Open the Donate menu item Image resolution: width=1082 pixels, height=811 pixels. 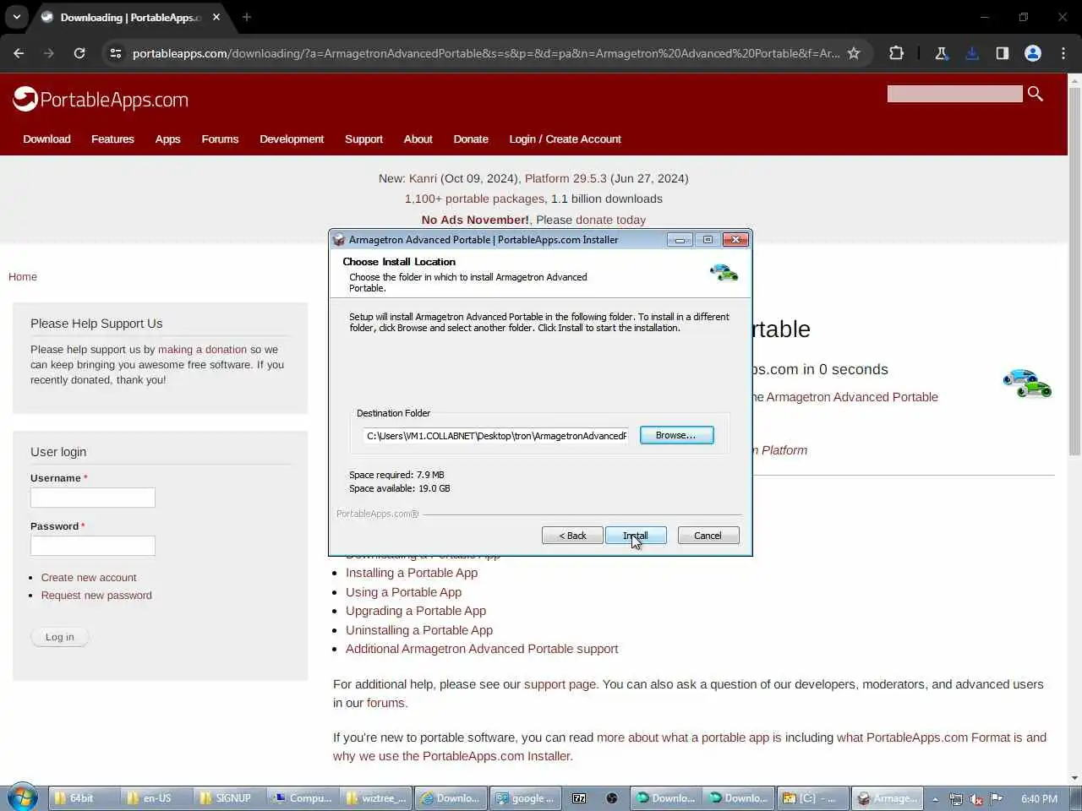471,139
